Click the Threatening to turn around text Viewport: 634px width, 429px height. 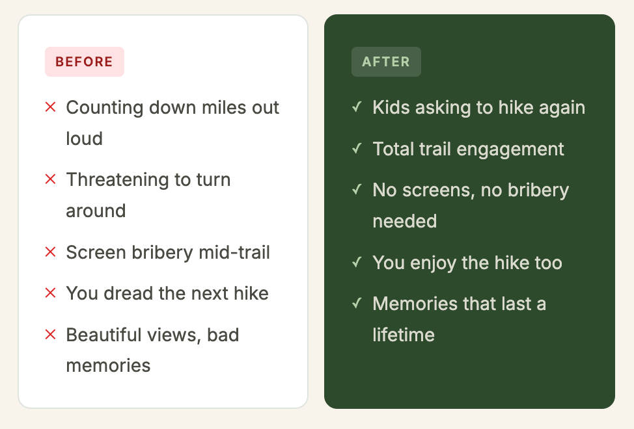coord(148,195)
